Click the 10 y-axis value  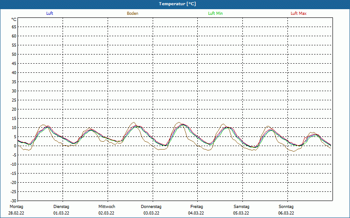click(14, 127)
